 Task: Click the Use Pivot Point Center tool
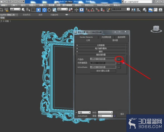[x=71, y=10]
